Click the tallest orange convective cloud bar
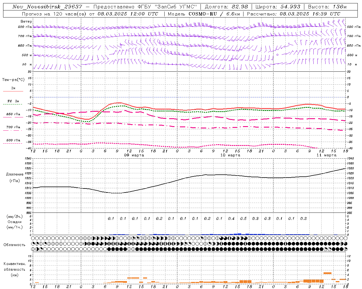Screen dimensions: 362x289 pos(327,273)
